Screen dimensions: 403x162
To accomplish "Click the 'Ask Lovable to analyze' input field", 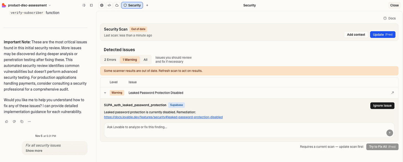I will [244, 127].
